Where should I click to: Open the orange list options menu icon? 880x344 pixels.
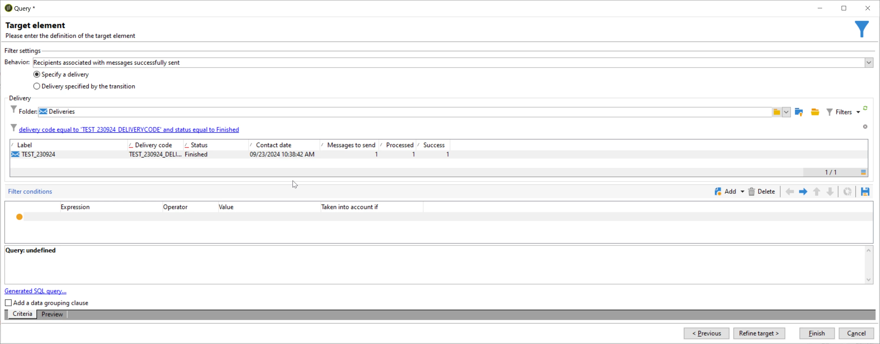[863, 172]
